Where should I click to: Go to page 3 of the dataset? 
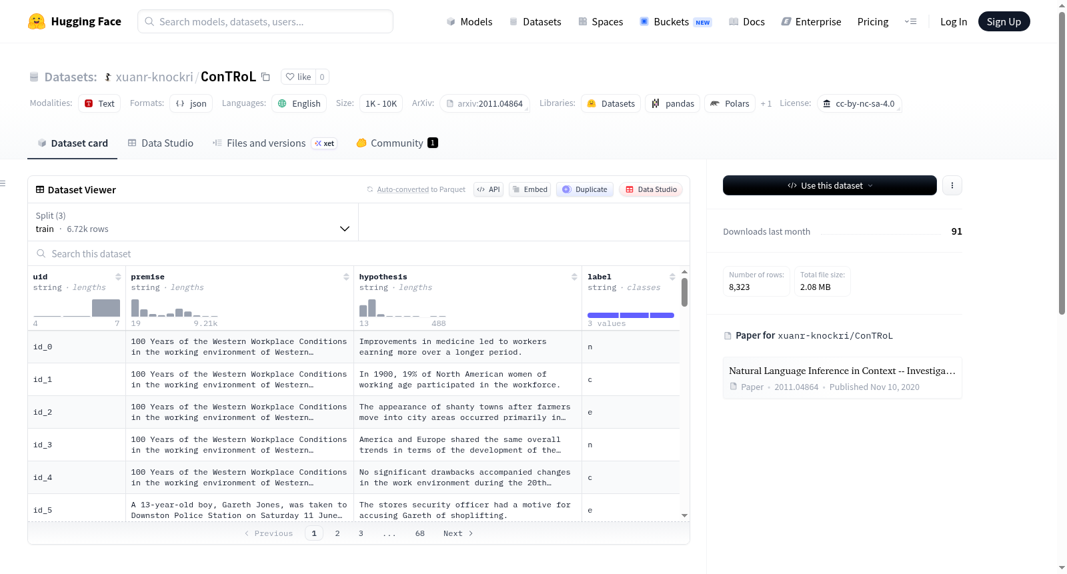(361, 533)
